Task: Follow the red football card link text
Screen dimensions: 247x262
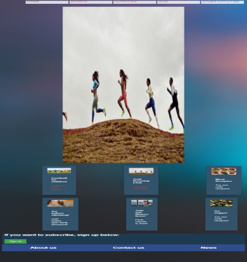Action: 58,187
